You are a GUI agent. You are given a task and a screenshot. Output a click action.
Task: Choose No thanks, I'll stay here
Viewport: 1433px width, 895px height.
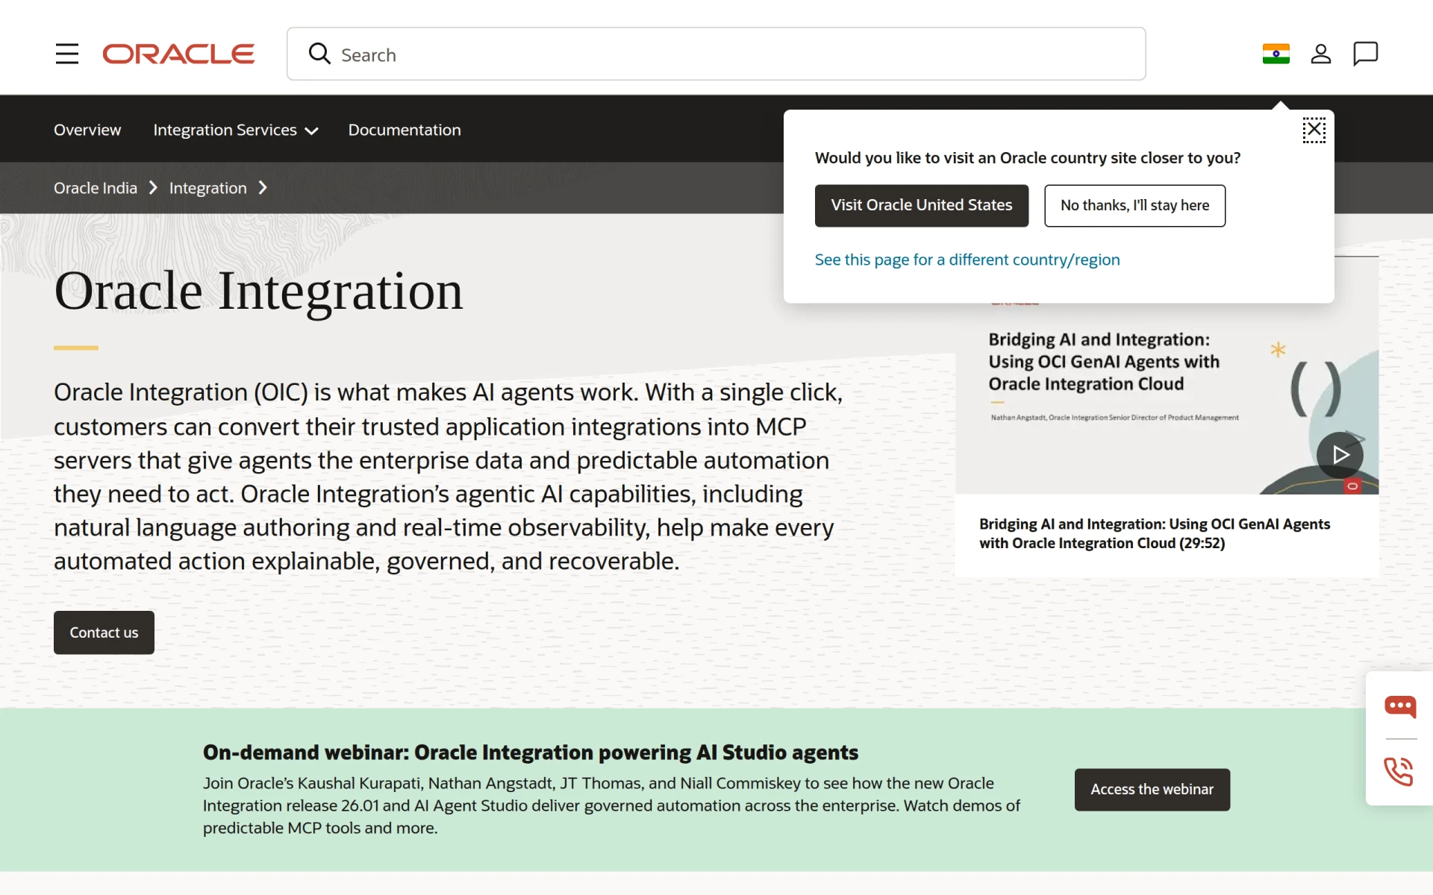coord(1134,205)
